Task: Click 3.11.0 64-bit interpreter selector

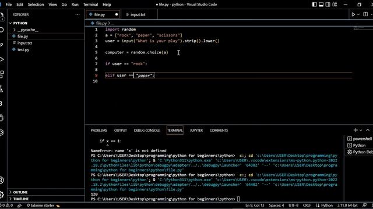Action: tap(347, 206)
